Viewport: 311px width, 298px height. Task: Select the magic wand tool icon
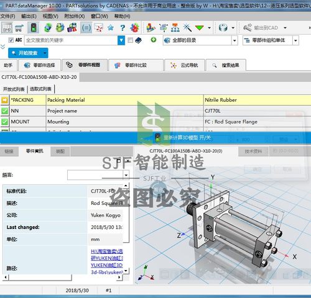(187, 28)
